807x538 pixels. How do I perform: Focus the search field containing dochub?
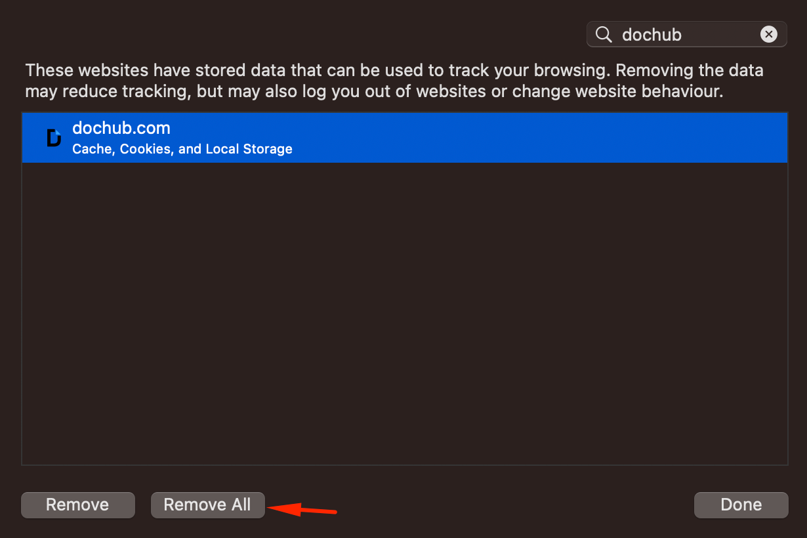(686, 34)
